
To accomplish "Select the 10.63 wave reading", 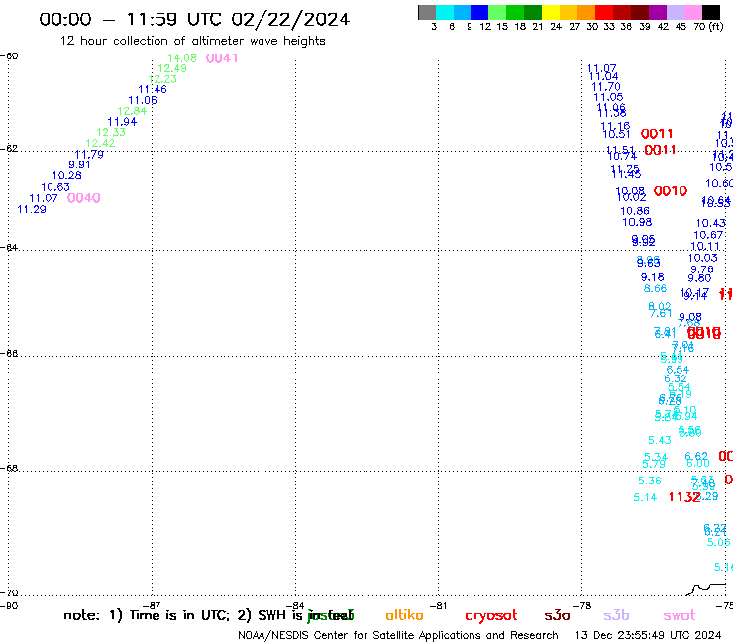I will 55,187.
